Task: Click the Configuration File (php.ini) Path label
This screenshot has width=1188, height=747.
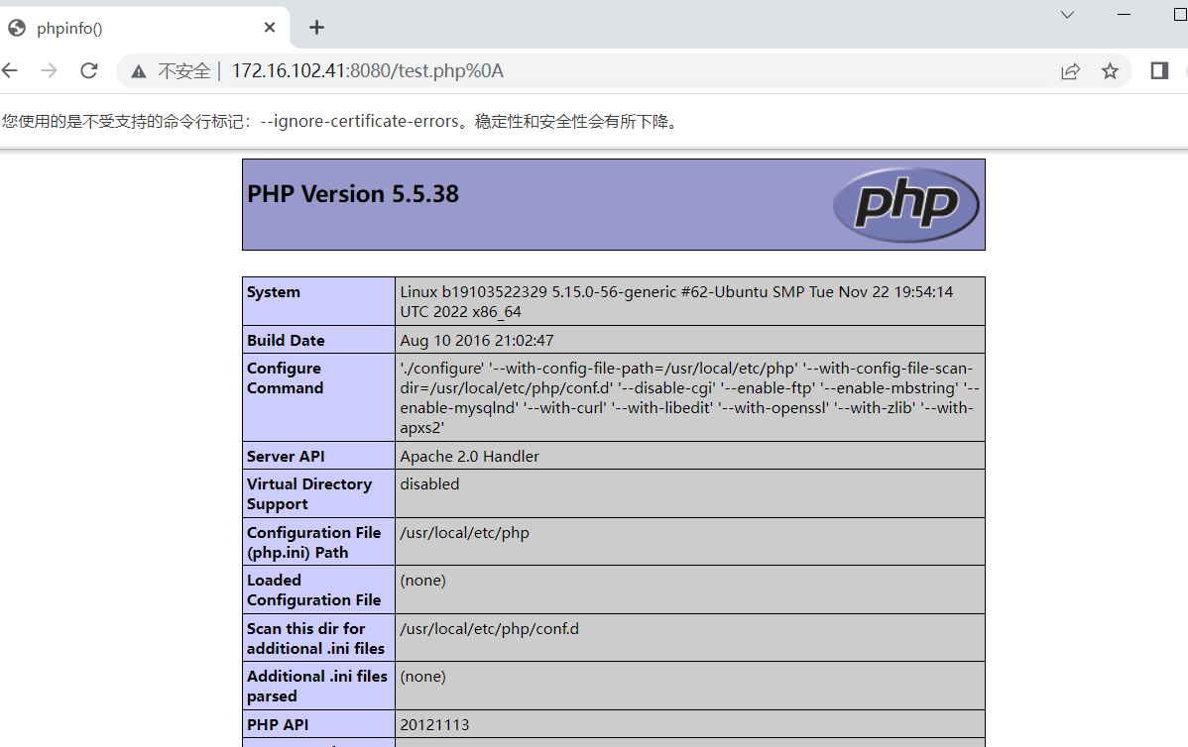Action: pyautogui.click(x=313, y=542)
